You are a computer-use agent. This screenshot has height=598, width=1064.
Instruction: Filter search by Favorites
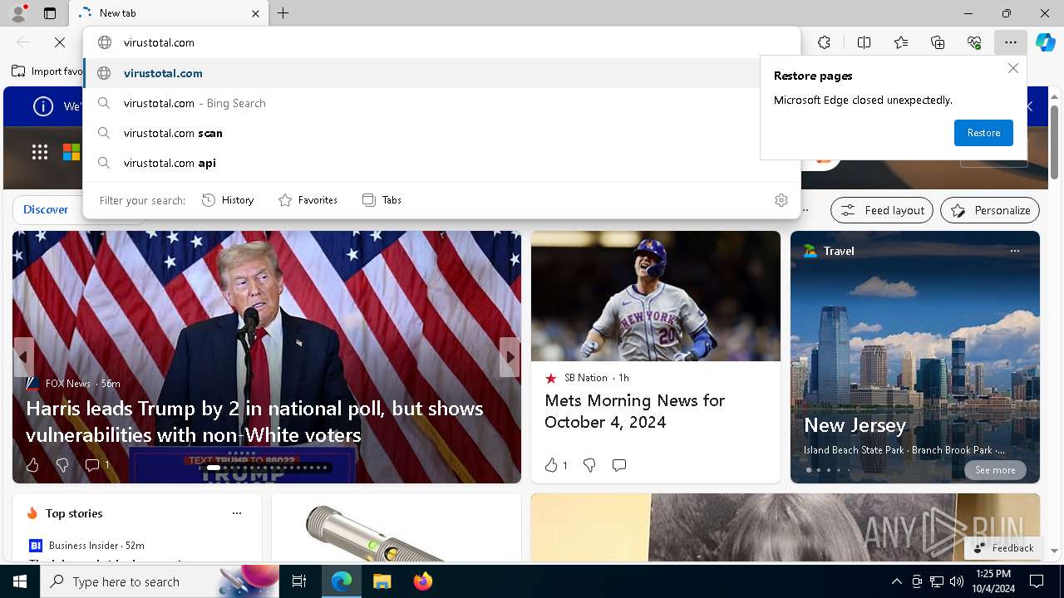click(308, 200)
